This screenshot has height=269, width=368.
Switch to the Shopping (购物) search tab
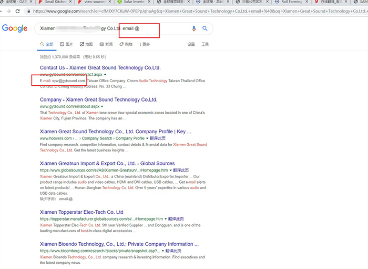tap(126, 44)
